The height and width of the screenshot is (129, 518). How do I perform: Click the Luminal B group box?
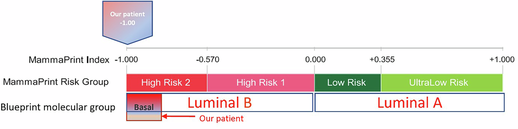pos(237,103)
